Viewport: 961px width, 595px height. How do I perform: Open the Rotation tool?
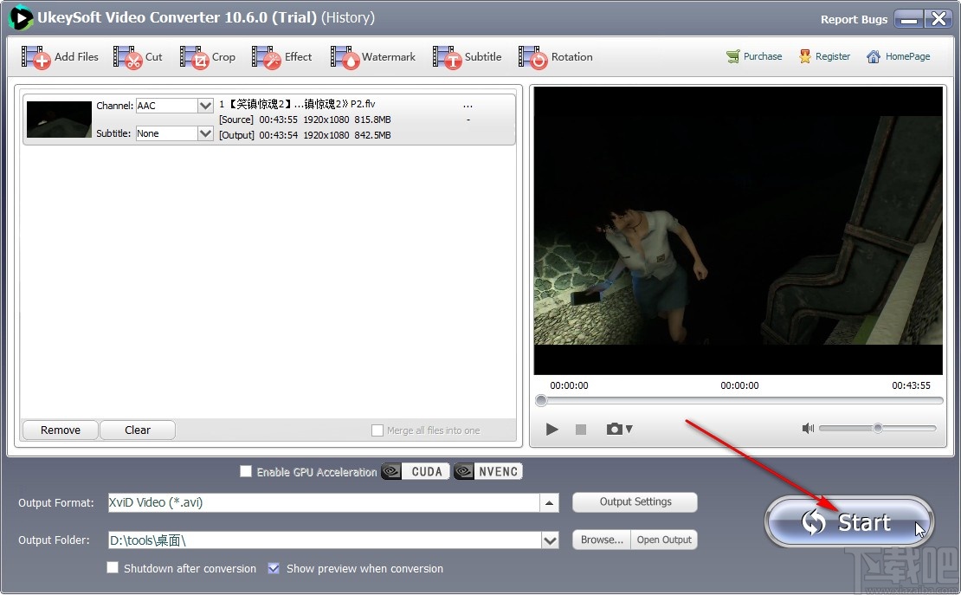click(555, 57)
